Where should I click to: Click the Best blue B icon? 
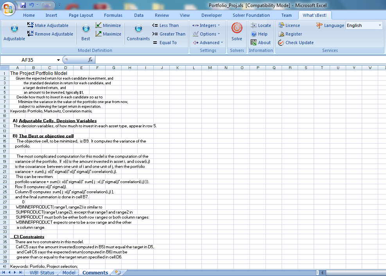click(86, 29)
